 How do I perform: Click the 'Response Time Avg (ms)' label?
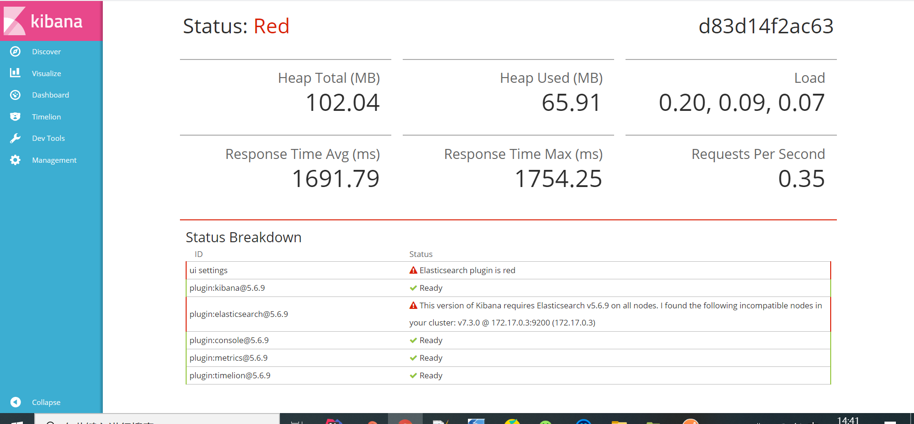pyautogui.click(x=303, y=154)
